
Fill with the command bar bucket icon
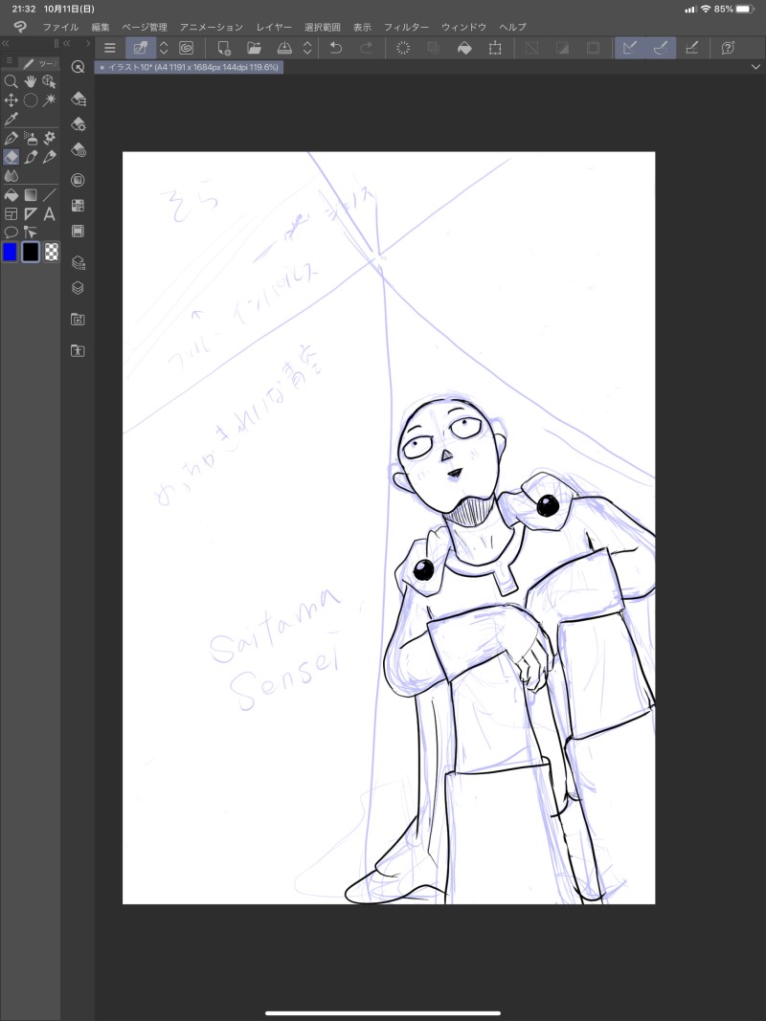click(464, 48)
